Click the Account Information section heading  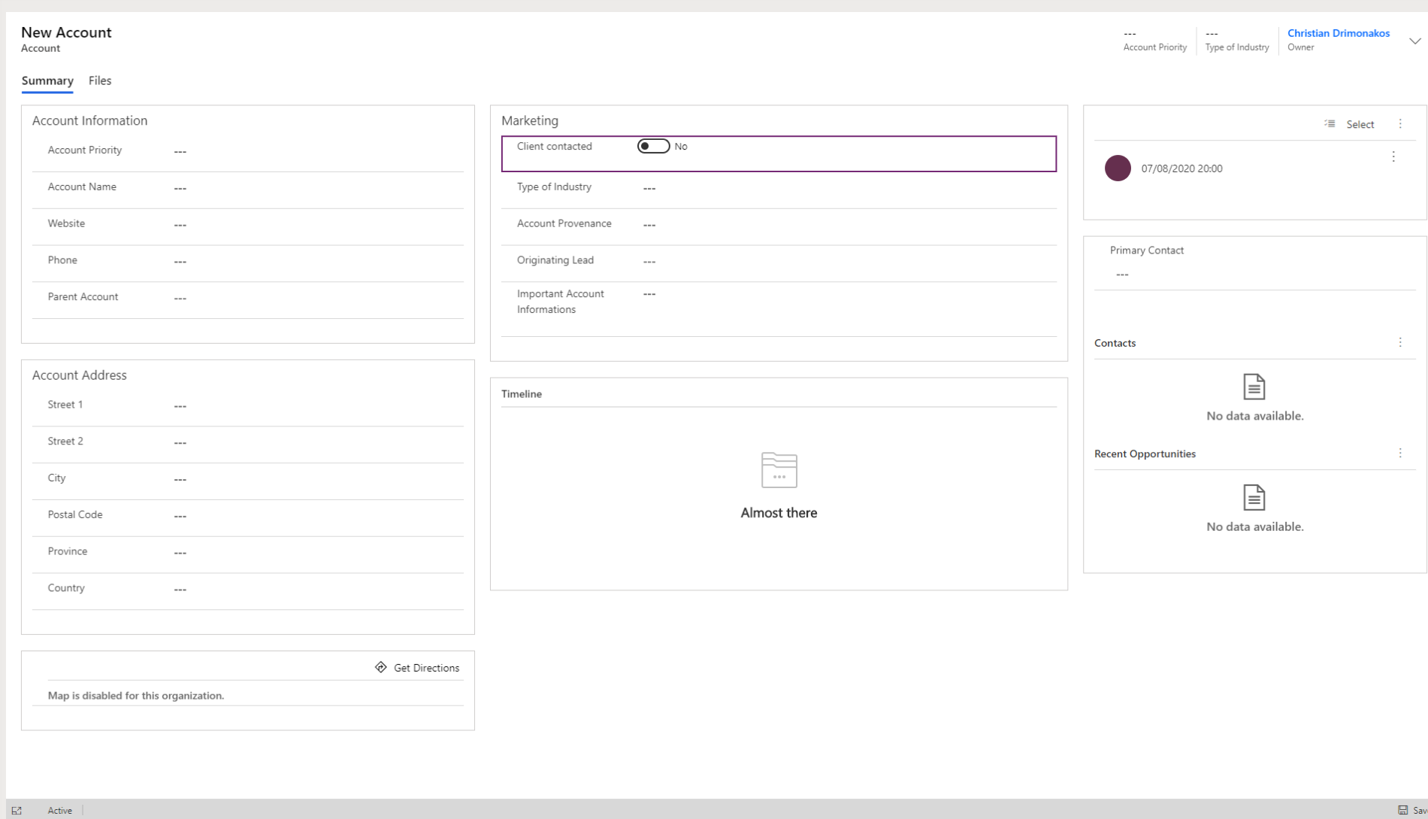[89, 120]
